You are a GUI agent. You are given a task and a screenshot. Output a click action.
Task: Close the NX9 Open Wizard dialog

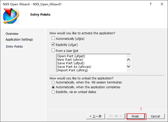[162, 4]
